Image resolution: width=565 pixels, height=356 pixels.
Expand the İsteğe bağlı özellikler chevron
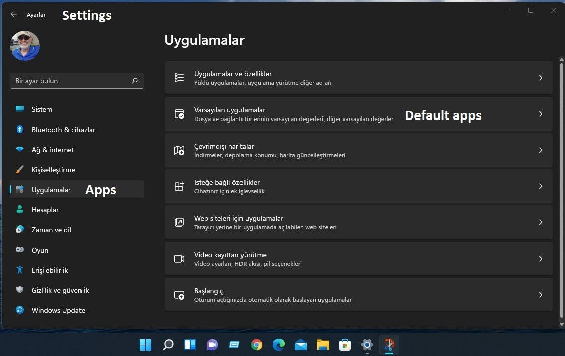click(540, 186)
